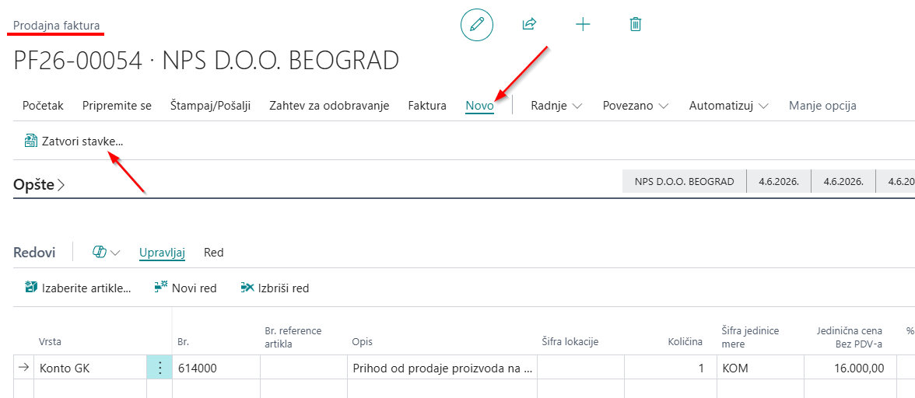The width and height of the screenshot is (915, 398).
Task: Expand the Opšte section
Action: (39, 185)
